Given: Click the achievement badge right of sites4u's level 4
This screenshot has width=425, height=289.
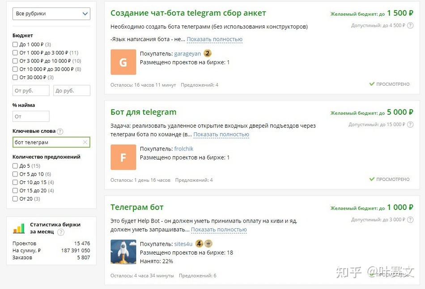Looking at the screenshot, I should pyautogui.click(x=208, y=244).
